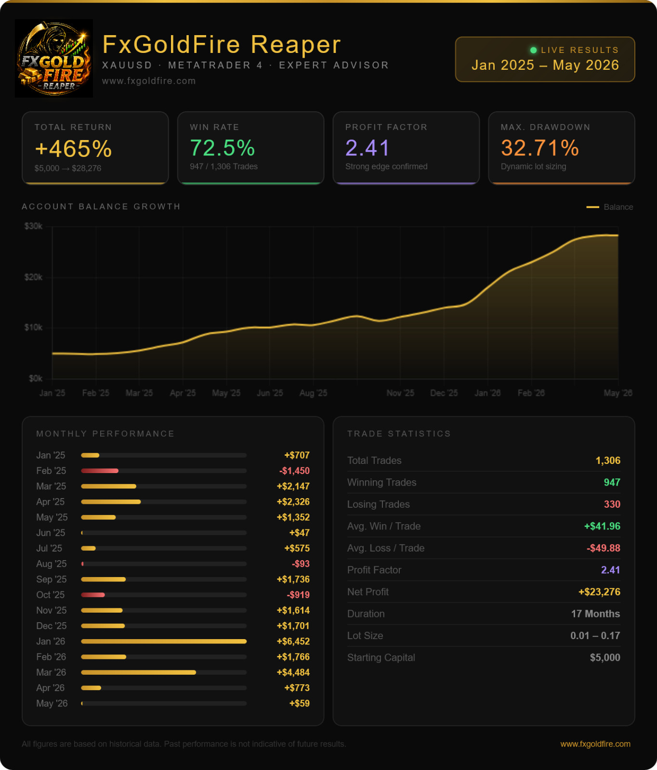Click the '$30k' chart axis label
Screen dimensions: 657x770
[33, 226]
